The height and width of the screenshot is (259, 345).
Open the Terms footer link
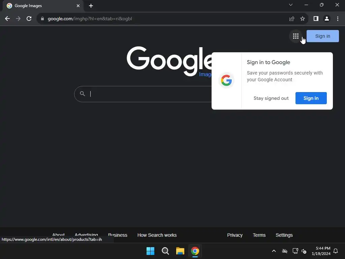259,235
